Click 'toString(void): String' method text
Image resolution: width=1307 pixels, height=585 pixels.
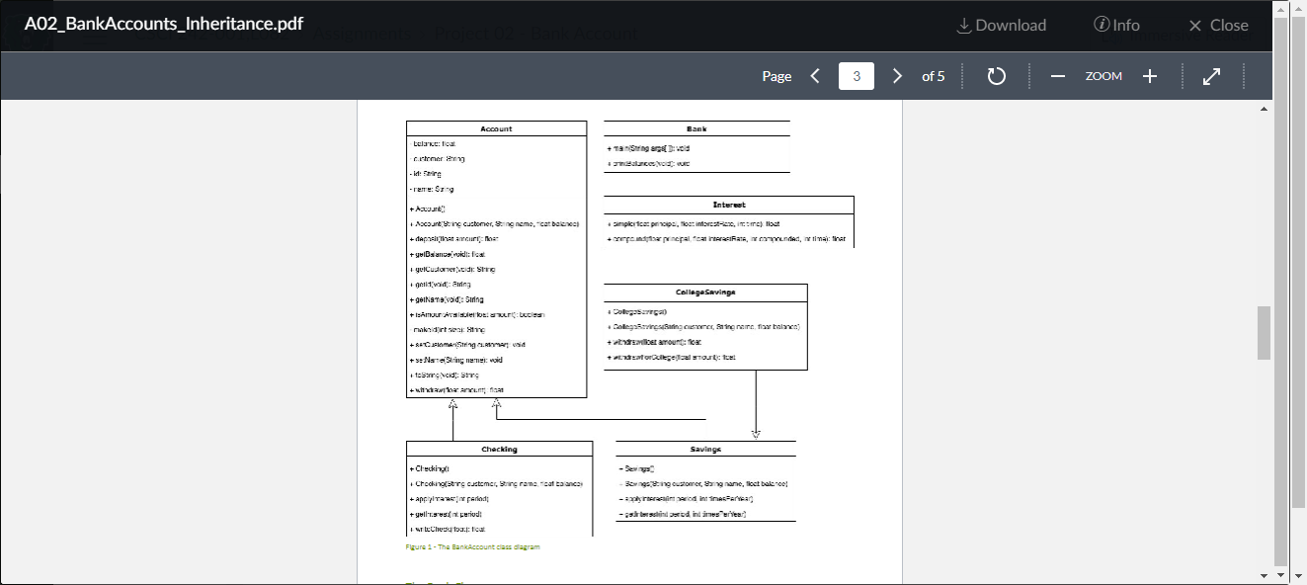pyautogui.click(x=445, y=375)
